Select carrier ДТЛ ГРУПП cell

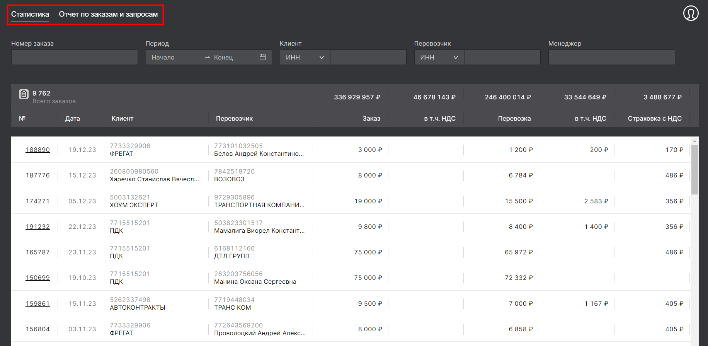(235, 252)
